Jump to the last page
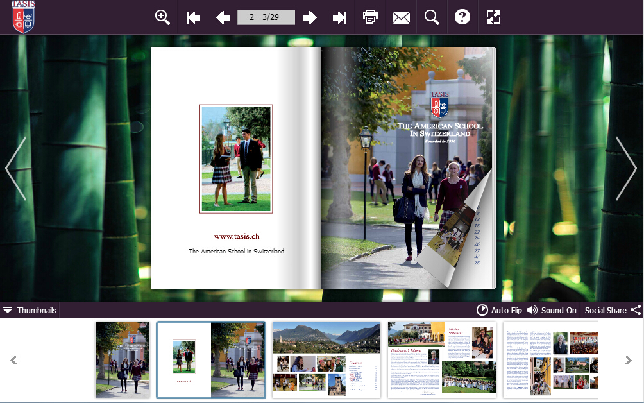The image size is (644, 403). [x=340, y=18]
